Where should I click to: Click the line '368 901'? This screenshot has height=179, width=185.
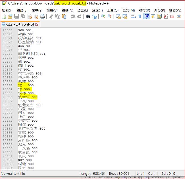[25, 30]
